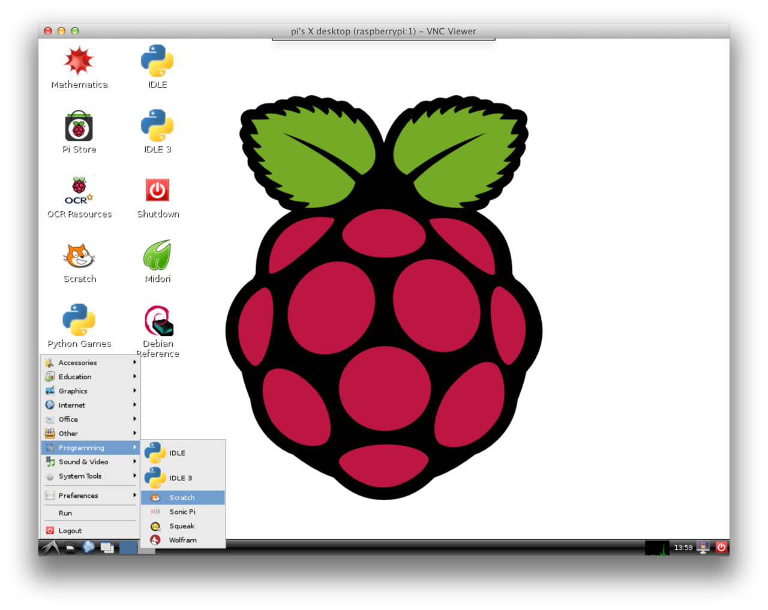The width and height of the screenshot is (768, 610).
Task: Click Run in the start menu
Action: click(91, 513)
